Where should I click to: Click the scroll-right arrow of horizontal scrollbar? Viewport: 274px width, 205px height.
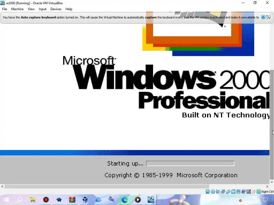click(267, 187)
